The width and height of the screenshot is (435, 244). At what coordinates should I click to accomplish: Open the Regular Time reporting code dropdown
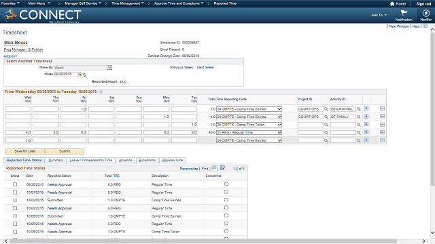(x=249, y=133)
